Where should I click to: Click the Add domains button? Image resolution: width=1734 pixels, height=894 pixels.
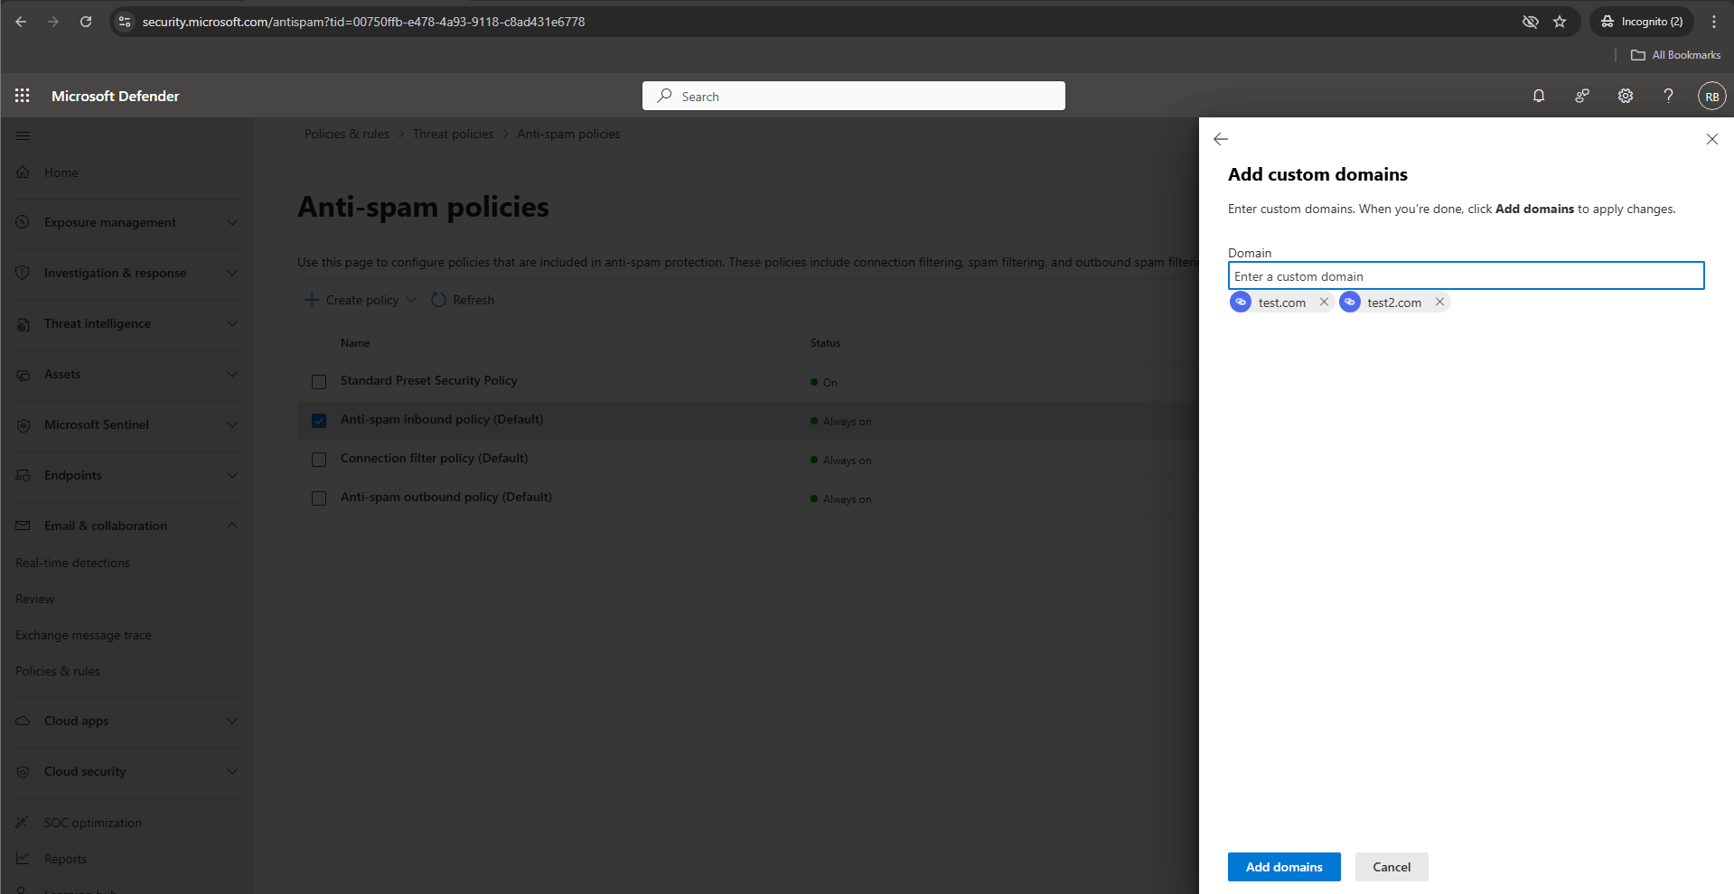click(1283, 867)
